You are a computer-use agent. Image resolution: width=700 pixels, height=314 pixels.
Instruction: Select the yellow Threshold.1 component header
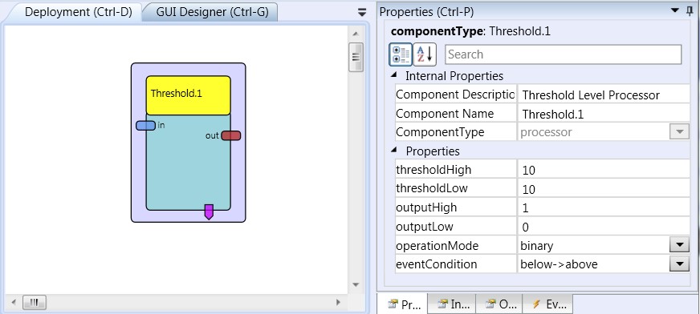pyautogui.click(x=189, y=95)
